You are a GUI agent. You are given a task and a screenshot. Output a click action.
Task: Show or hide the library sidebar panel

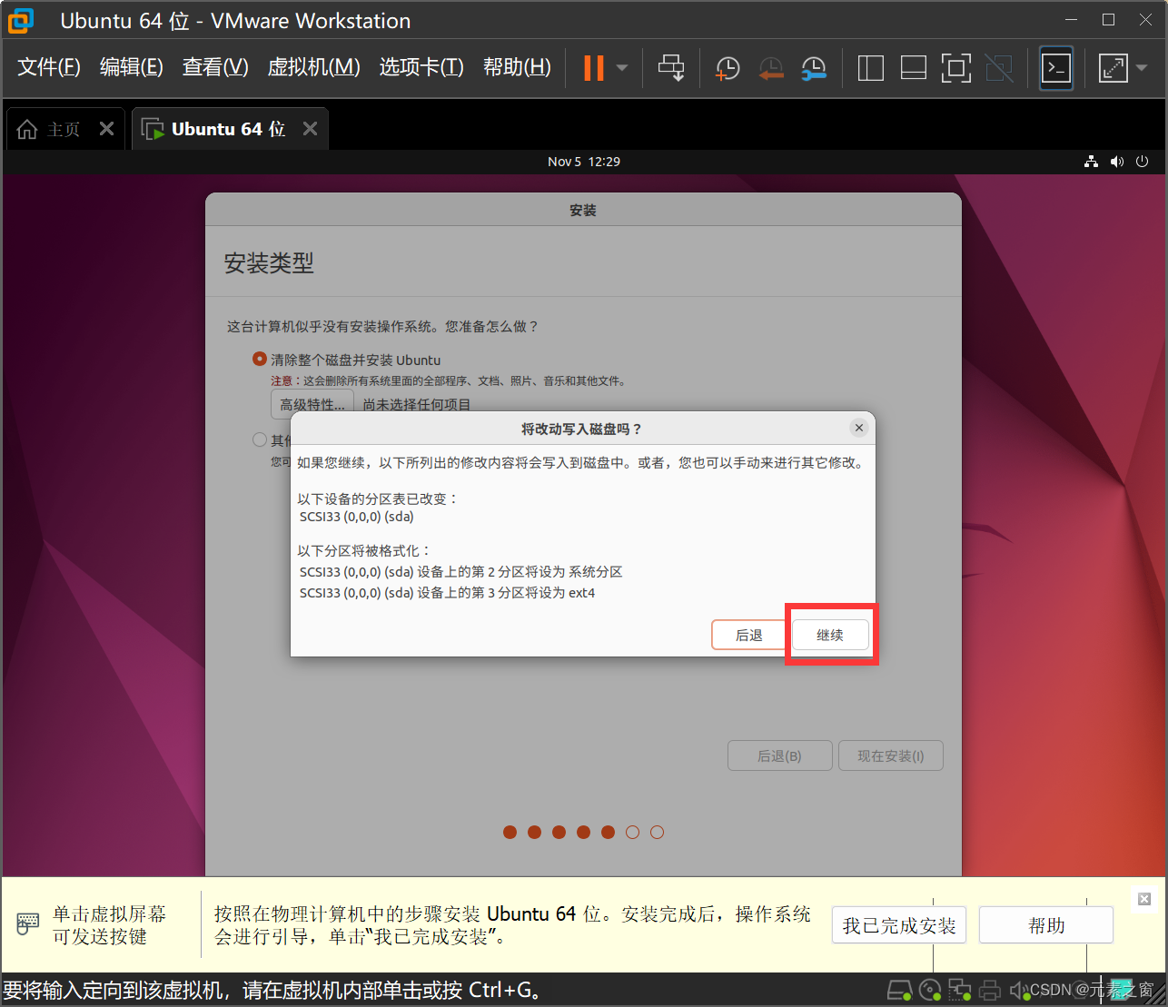tap(870, 68)
